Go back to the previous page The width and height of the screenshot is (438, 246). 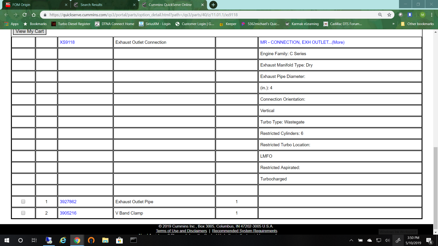[6, 15]
